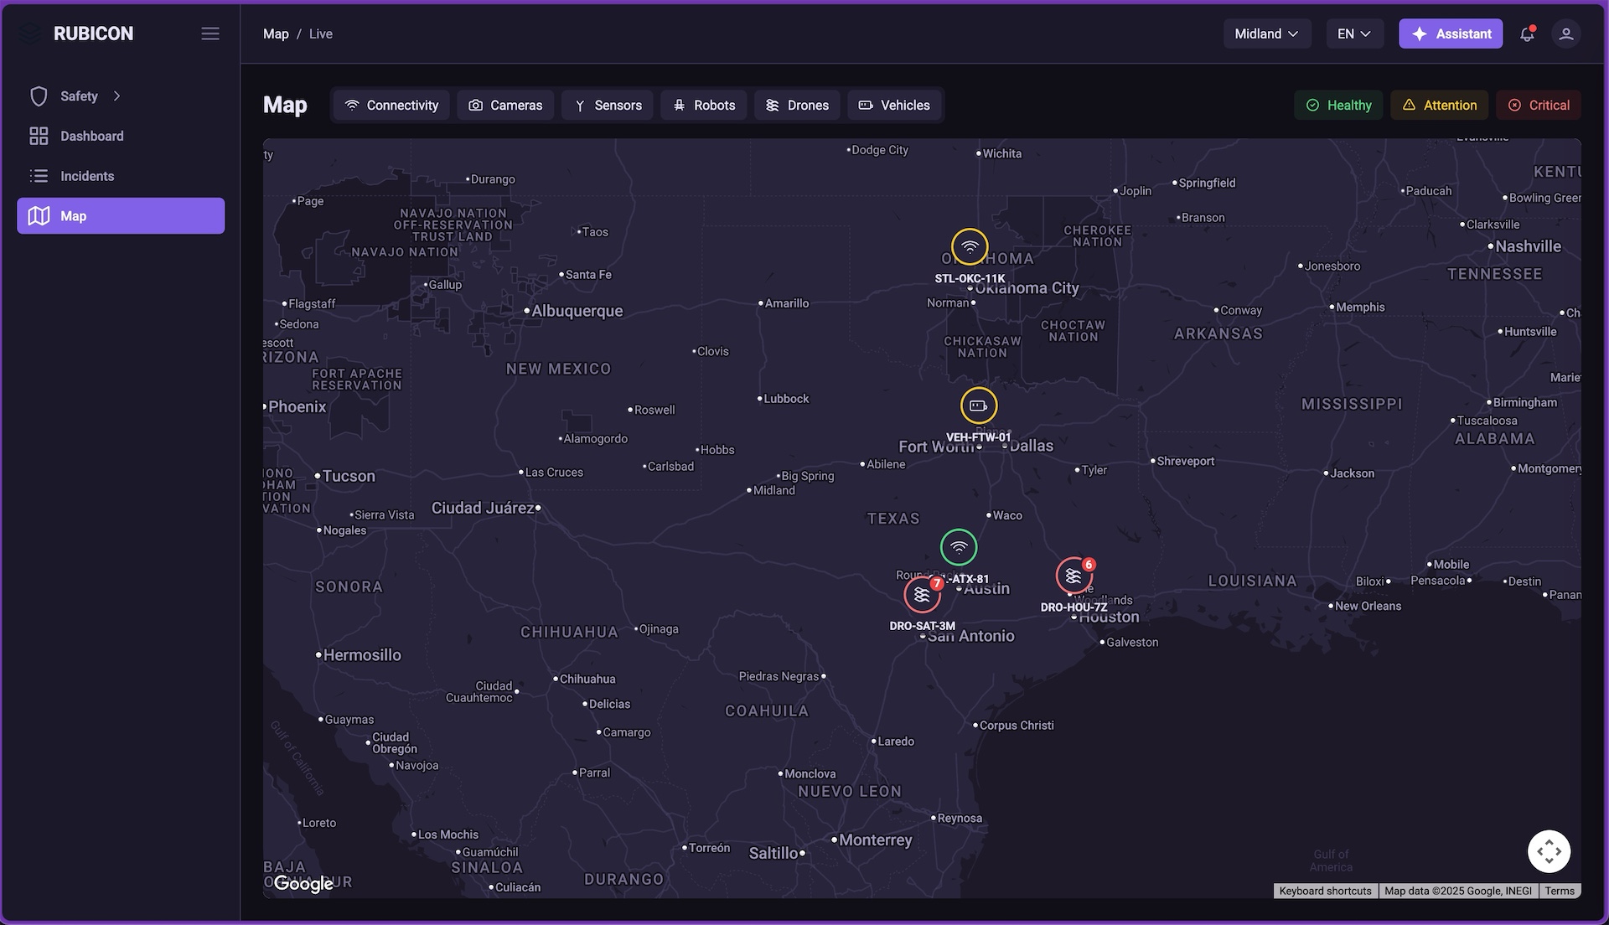Click the Phoenix city label
Viewport: 1609px width, 925px height.
[297, 406]
